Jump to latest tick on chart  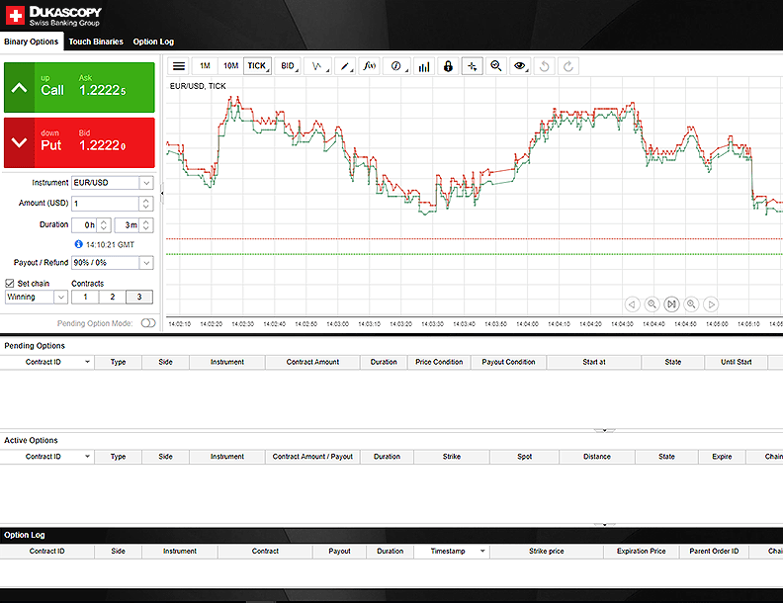click(671, 304)
